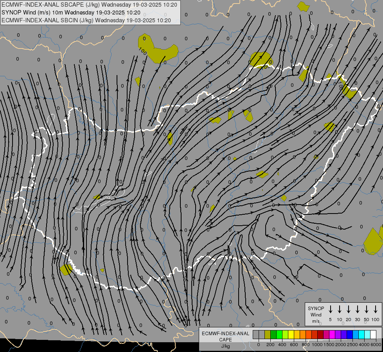Choose the dark red swatch after 1000

point(320,334)
